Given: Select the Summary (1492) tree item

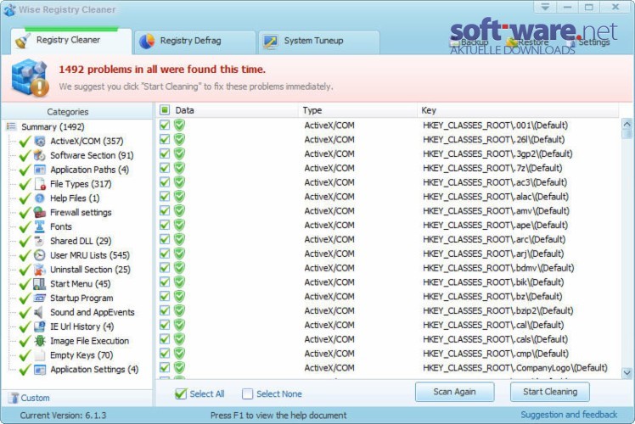Looking at the screenshot, I should point(53,127).
